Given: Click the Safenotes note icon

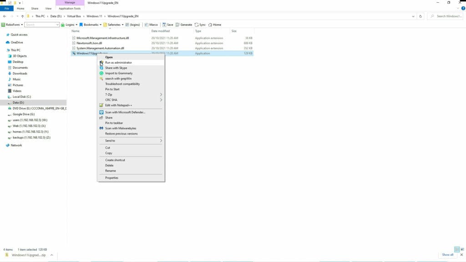Looking at the screenshot, I should [104, 25].
